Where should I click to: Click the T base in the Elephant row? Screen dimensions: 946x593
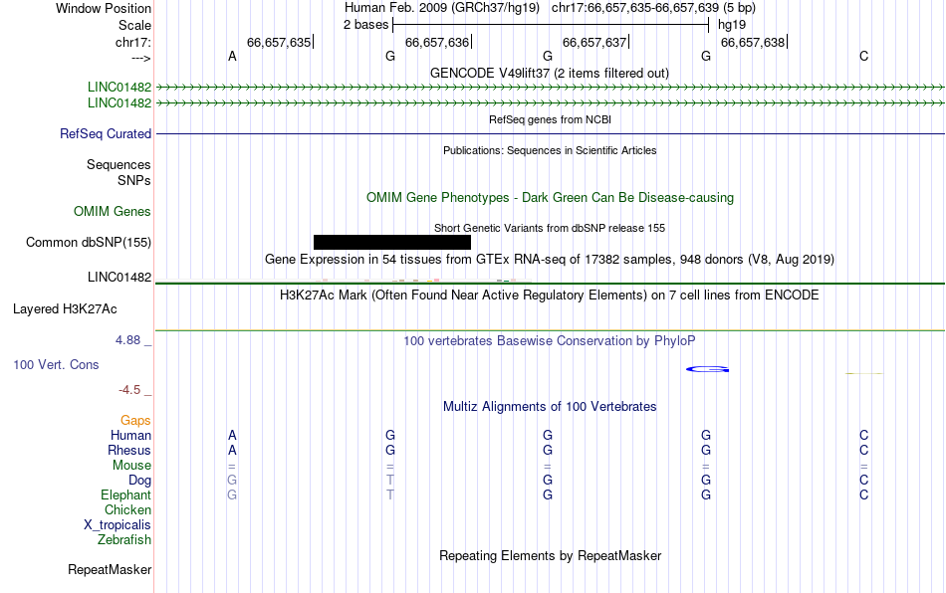(x=390, y=494)
